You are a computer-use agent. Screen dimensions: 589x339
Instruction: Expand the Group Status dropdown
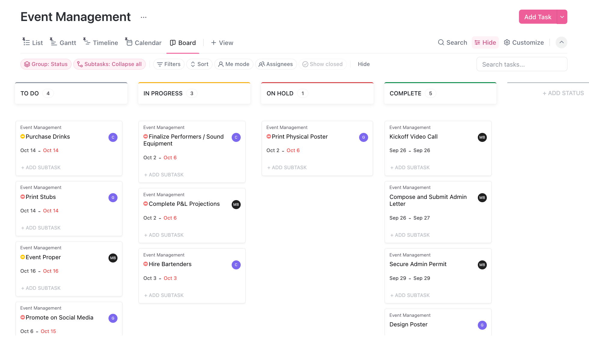click(x=45, y=64)
